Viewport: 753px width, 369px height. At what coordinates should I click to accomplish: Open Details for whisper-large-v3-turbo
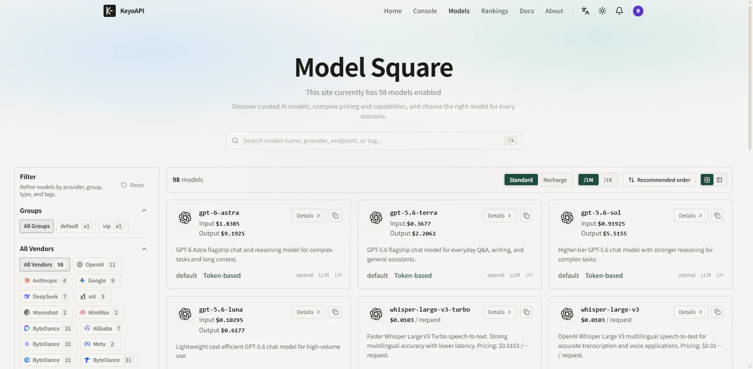point(500,312)
